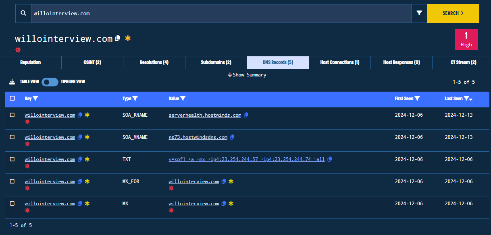491x235 pixels.
Task: Select the MX row checkbox
Action: tap(12, 204)
